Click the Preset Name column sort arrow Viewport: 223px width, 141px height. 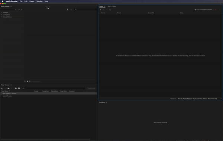[x=9, y=91]
